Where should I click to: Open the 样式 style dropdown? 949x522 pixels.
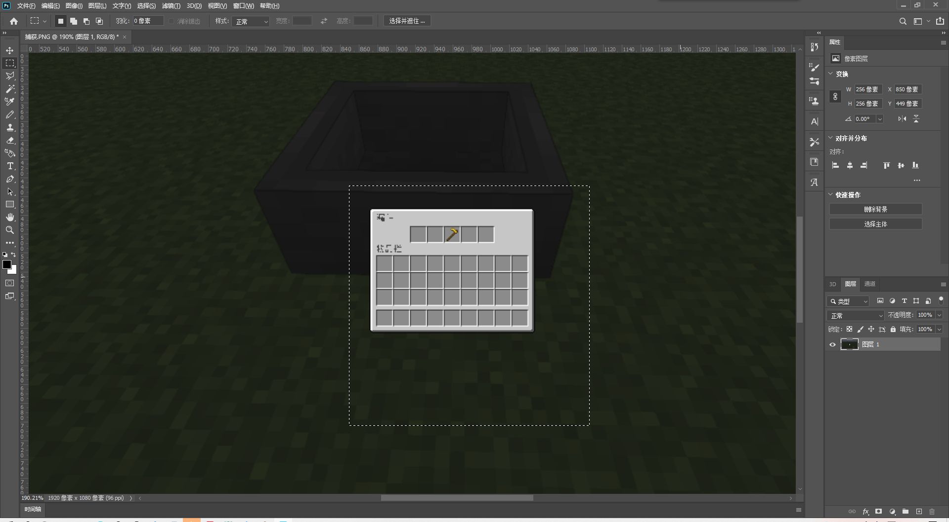(x=251, y=21)
